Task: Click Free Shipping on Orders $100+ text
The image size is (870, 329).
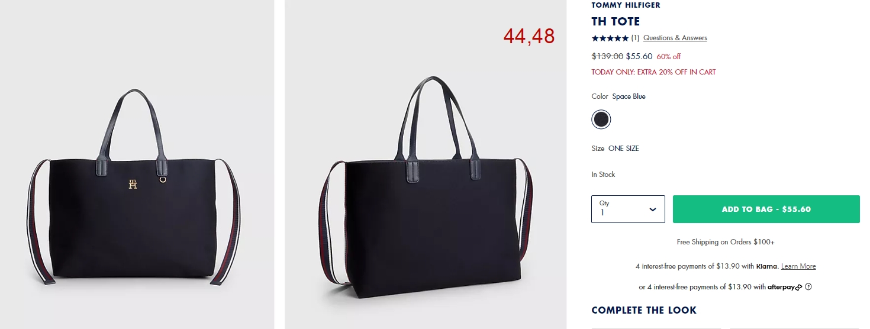Action: pyautogui.click(x=726, y=242)
